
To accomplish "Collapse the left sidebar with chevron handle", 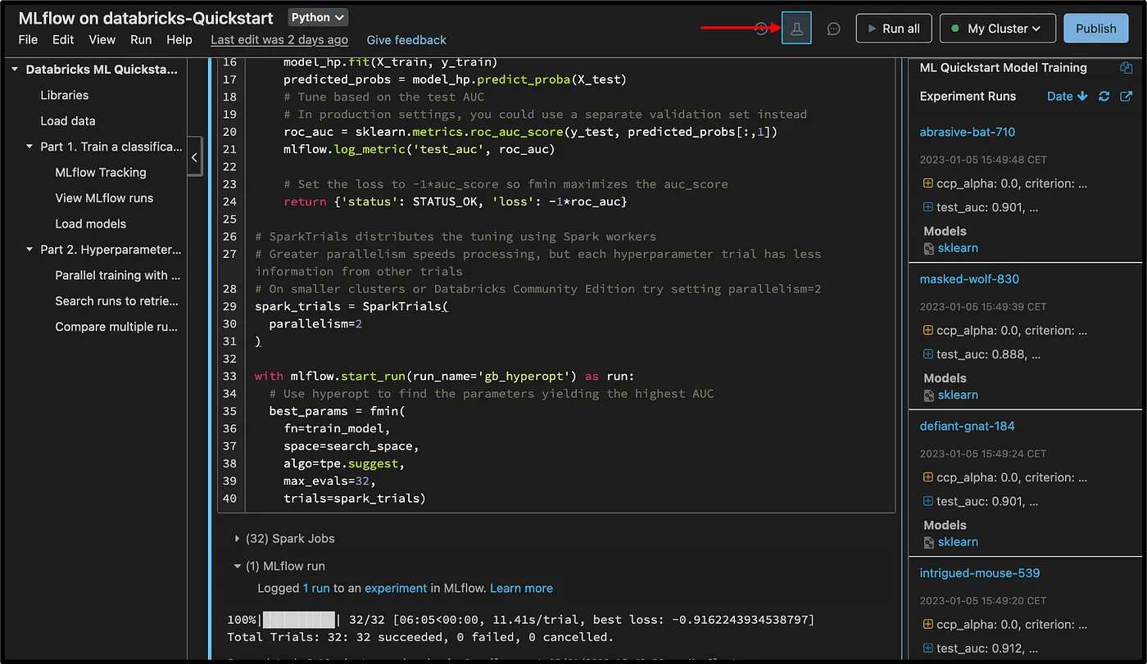I will (194, 158).
